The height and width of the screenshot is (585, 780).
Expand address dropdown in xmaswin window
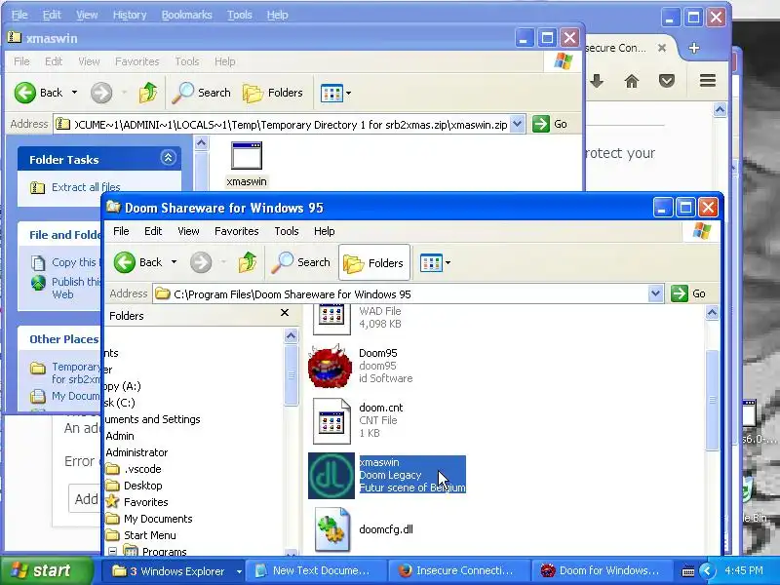(x=518, y=124)
